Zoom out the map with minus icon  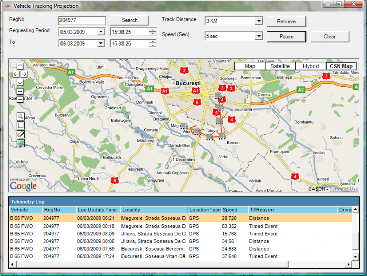20,99
